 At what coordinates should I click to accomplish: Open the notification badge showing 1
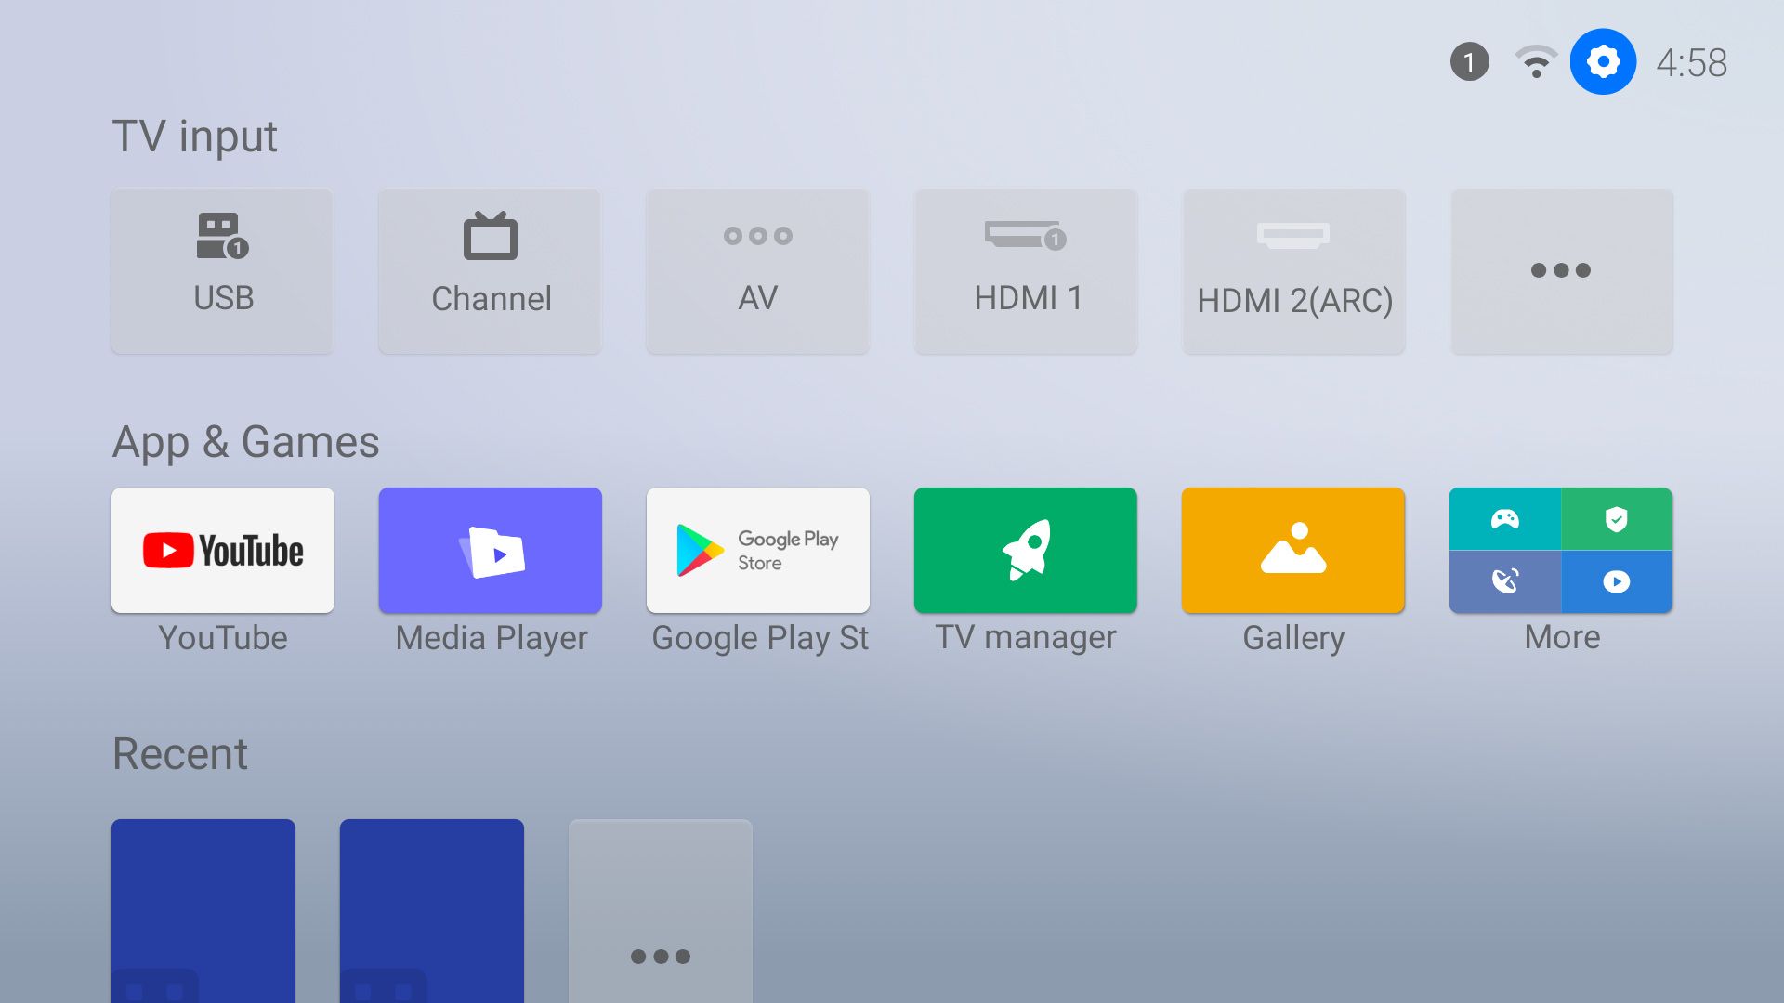click(x=1469, y=62)
